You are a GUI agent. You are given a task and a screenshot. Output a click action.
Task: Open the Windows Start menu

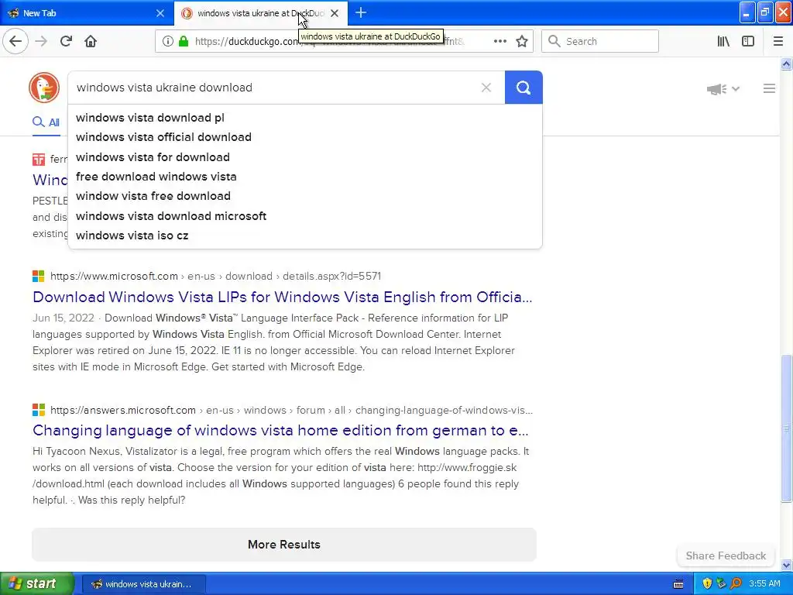(36, 583)
